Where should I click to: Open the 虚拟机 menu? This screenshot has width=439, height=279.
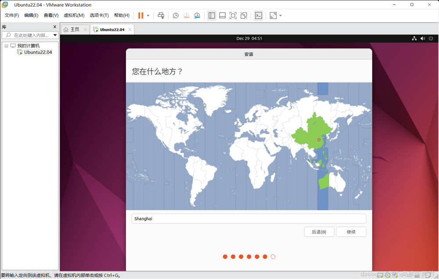[74, 14]
